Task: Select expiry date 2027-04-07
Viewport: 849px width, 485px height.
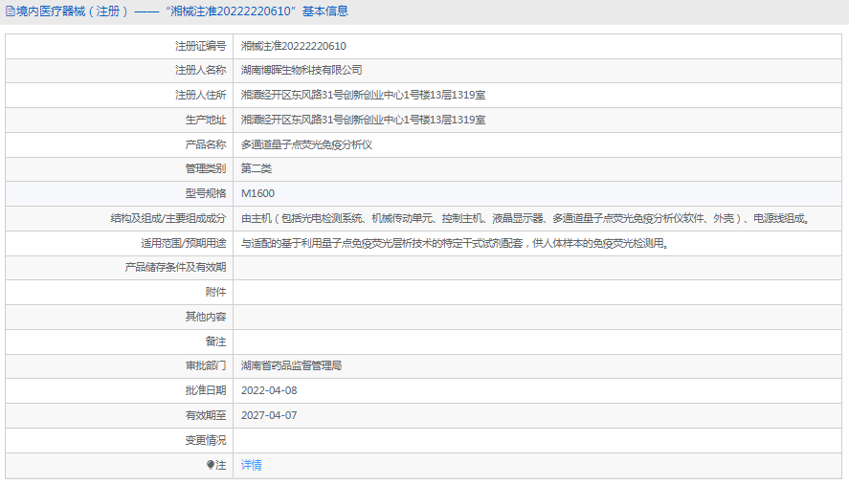Action: pos(269,416)
